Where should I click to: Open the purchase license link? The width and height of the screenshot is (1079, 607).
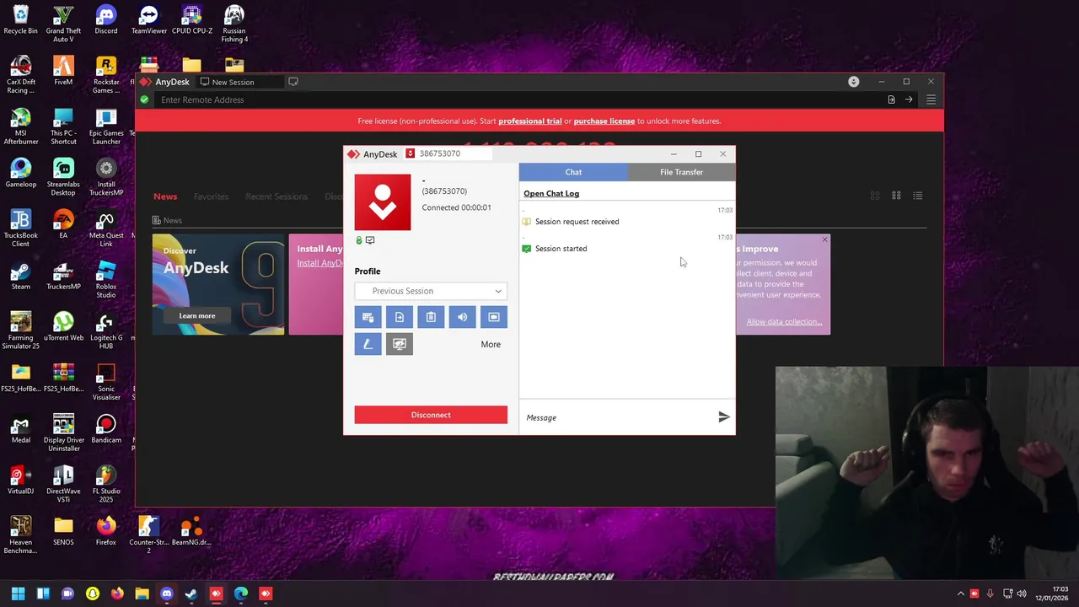(604, 121)
